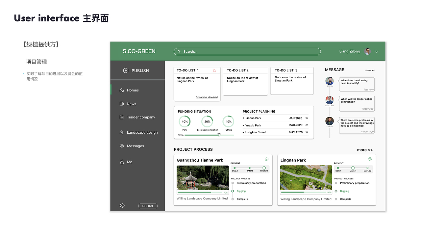The height and width of the screenshot is (237, 421).
Task: Open chat icon on Lingnan Park card
Action: coord(370,159)
